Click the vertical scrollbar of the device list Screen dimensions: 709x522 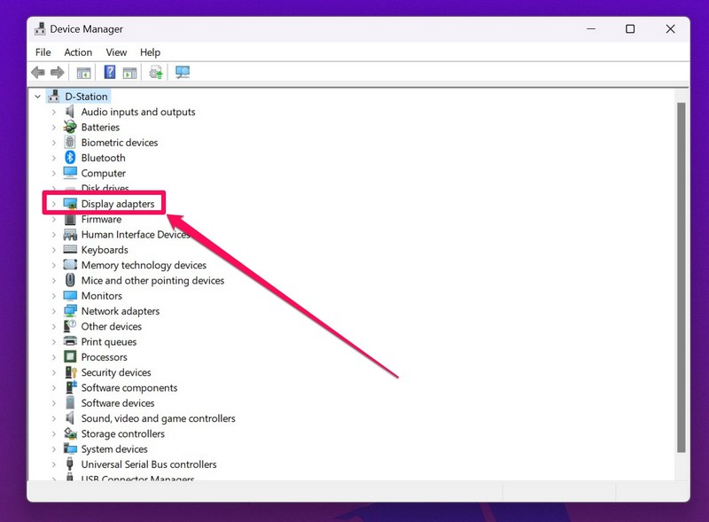point(681,275)
